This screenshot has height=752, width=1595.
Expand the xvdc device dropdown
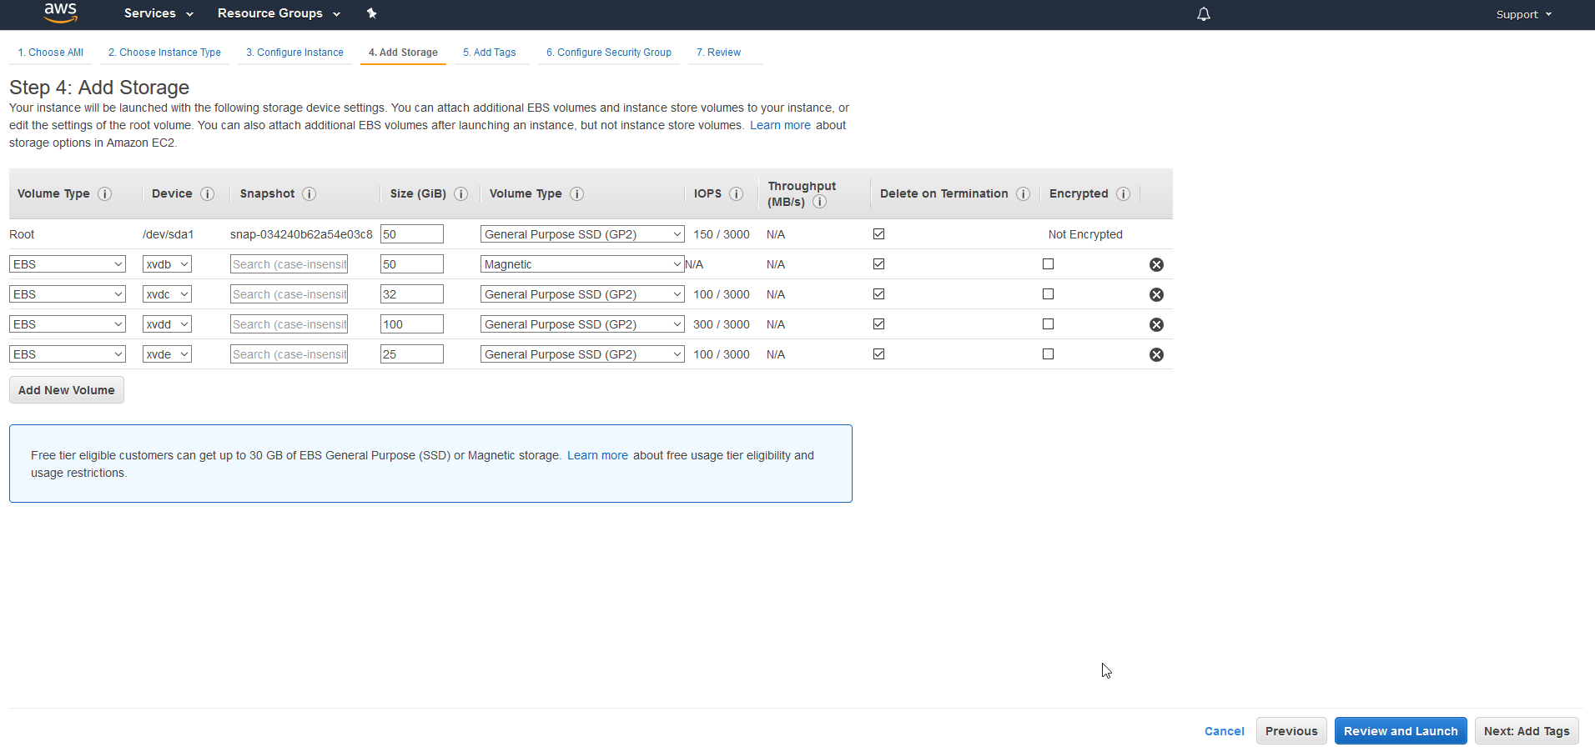point(167,294)
